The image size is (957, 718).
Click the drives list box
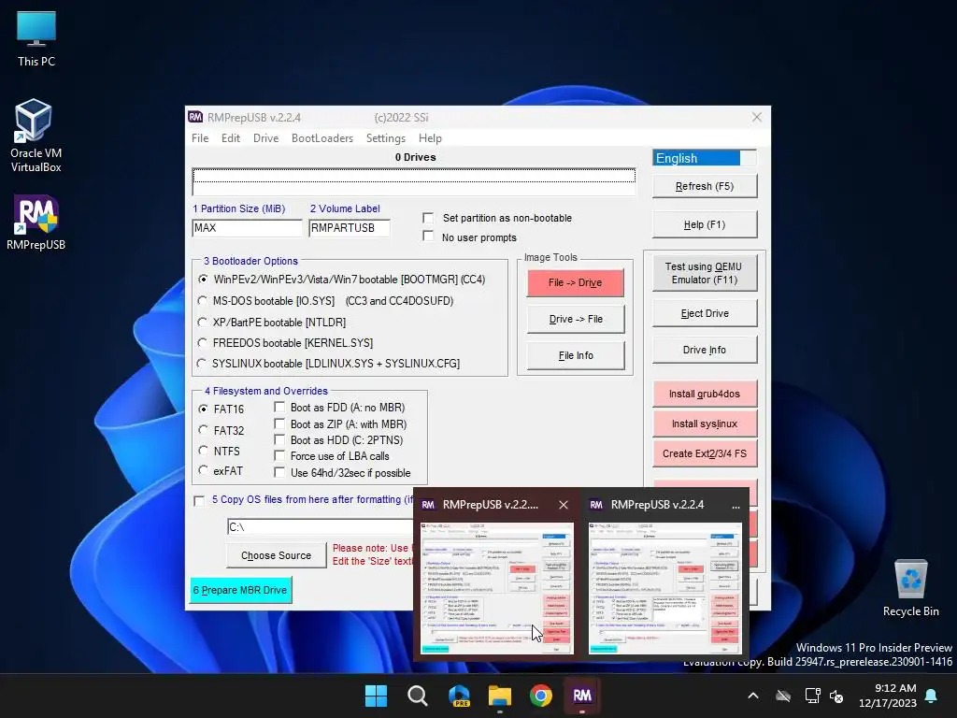[414, 181]
